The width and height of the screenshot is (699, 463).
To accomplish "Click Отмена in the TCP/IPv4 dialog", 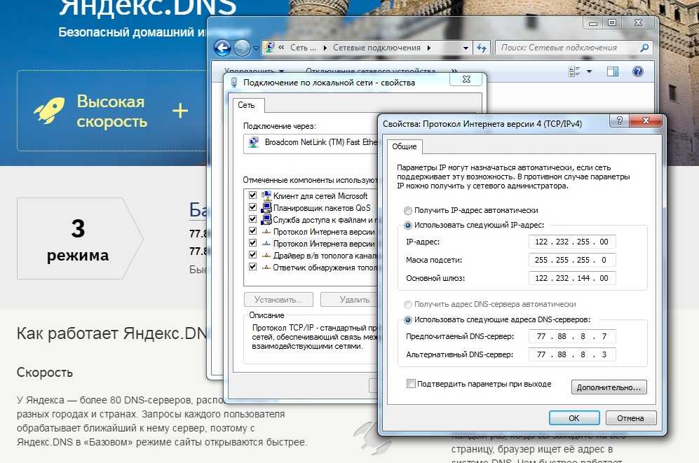I will tap(630, 418).
